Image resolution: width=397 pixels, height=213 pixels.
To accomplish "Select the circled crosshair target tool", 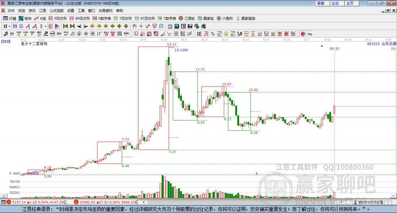I will tap(79, 34).
